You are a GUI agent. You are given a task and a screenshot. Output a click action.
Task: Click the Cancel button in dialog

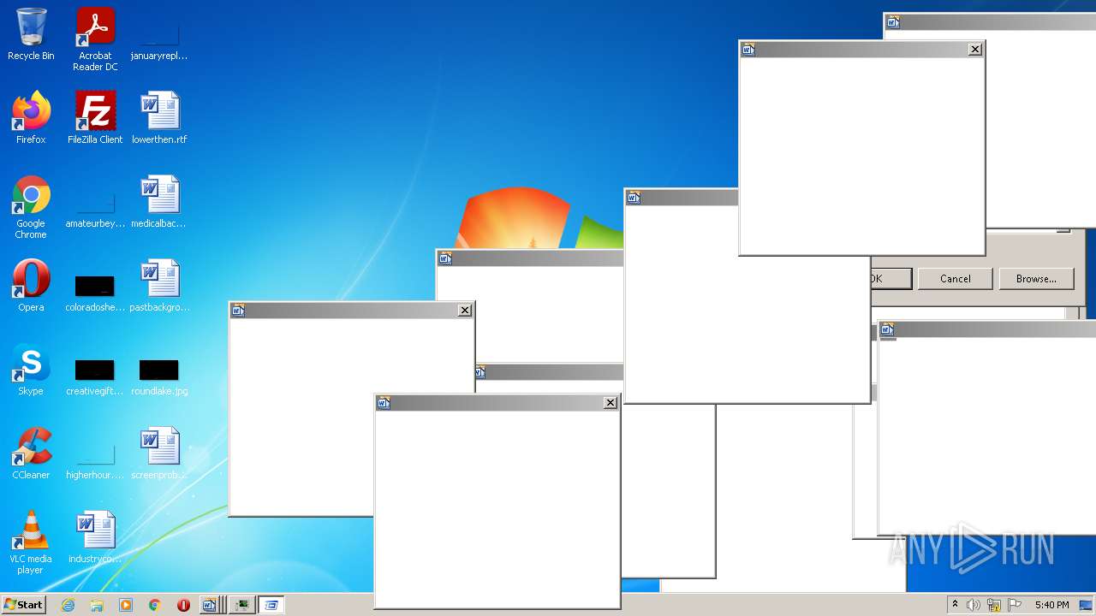click(955, 278)
